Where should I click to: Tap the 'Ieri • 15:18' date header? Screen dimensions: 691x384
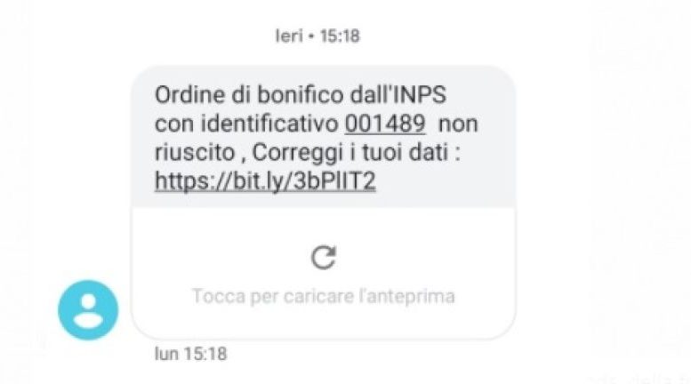[317, 36]
